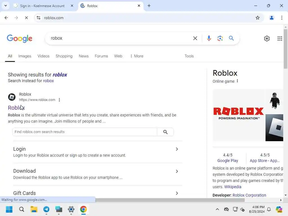Screen dimensions: 288x216
Task: Click the corrected term roblox link
Action: click(60, 75)
